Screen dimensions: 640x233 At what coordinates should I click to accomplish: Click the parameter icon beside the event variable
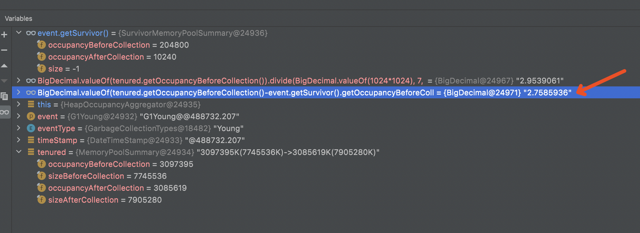pyautogui.click(x=31, y=116)
